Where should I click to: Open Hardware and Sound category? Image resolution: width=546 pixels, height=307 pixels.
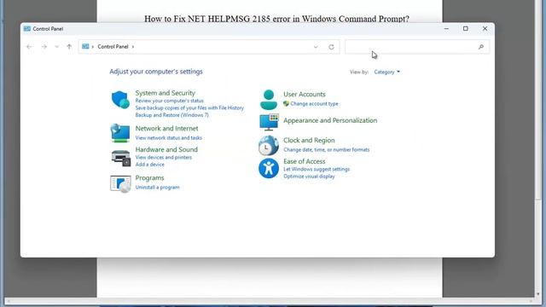(166, 149)
